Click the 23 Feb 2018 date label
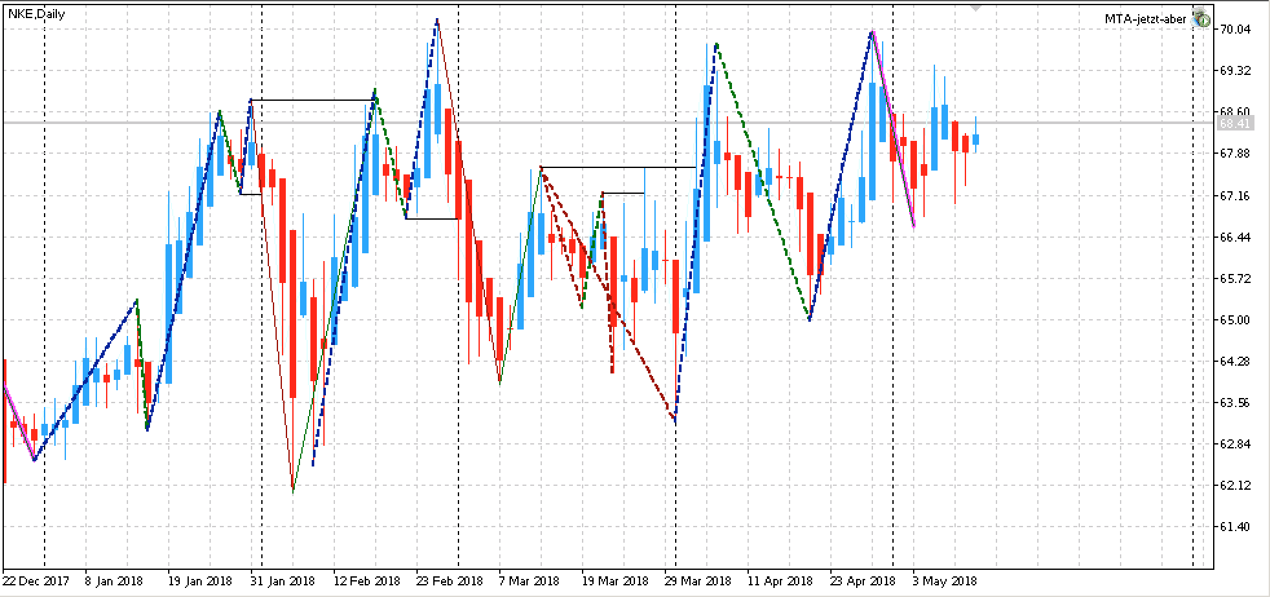The height and width of the screenshot is (597, 1270). pos(449,581)
